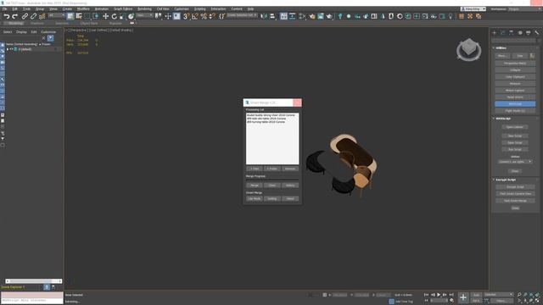Collapse the Encrypt Script rollout

(x=506, y=180)
